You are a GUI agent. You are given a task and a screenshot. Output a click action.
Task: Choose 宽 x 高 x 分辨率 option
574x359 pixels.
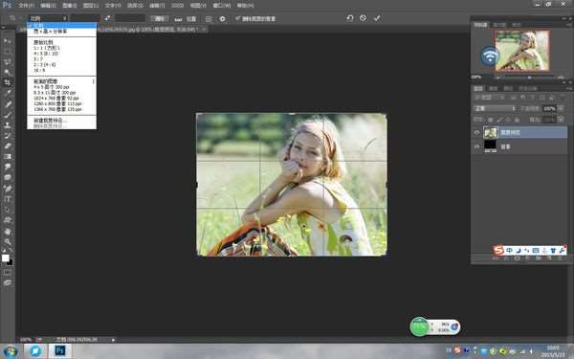(x=51, y=32)
